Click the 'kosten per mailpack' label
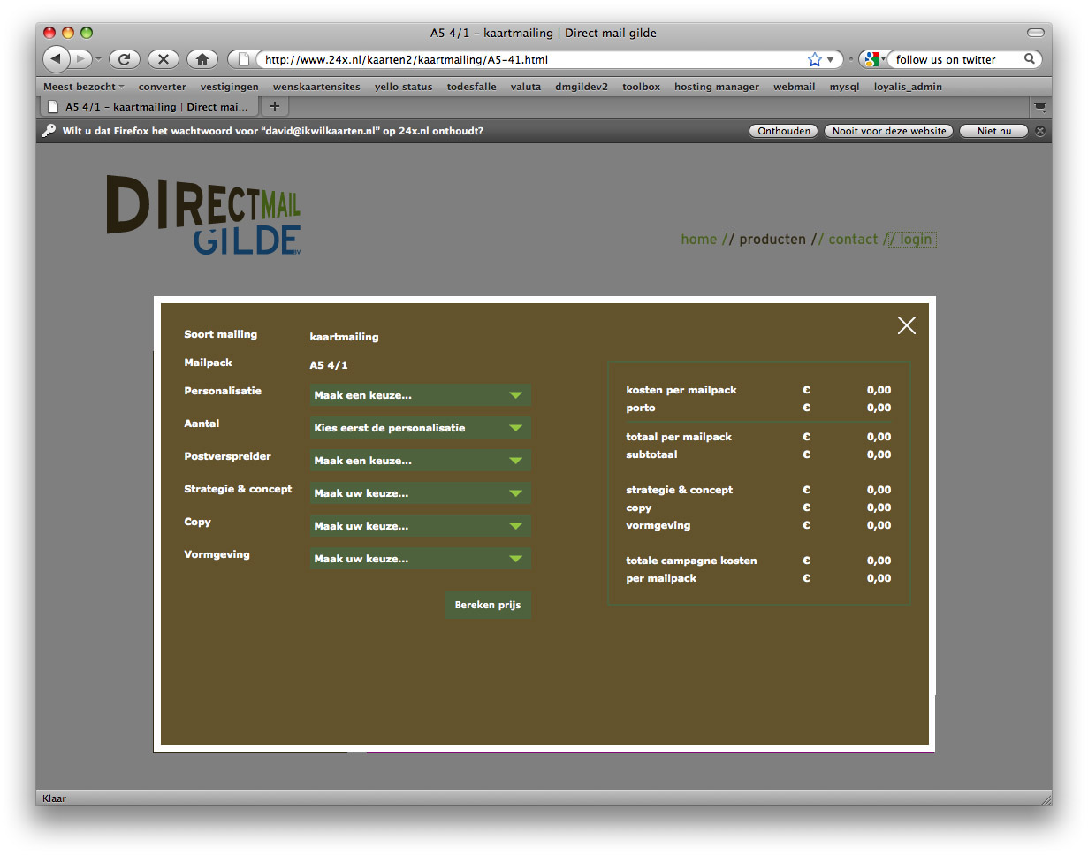The image size is (1088, 855). [681, 390]
